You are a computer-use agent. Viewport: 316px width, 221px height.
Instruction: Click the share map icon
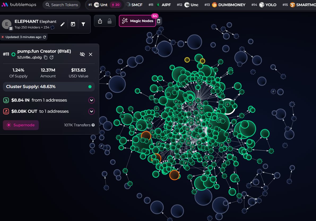[100, 21]
